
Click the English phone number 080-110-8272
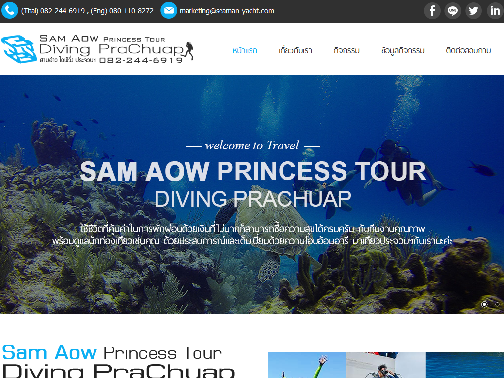click(x=131, y=11)
